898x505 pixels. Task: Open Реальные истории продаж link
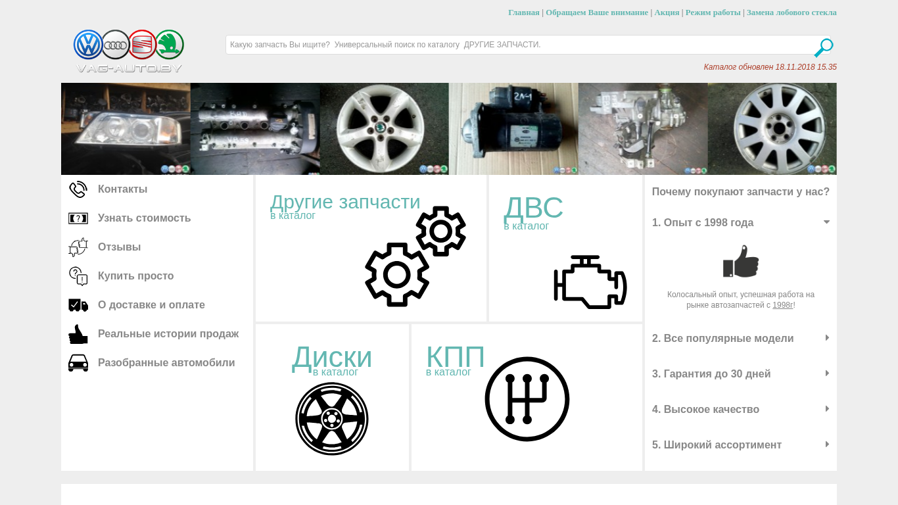pos(168,334)
